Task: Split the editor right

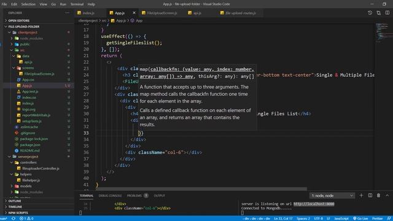Action: 387,13
